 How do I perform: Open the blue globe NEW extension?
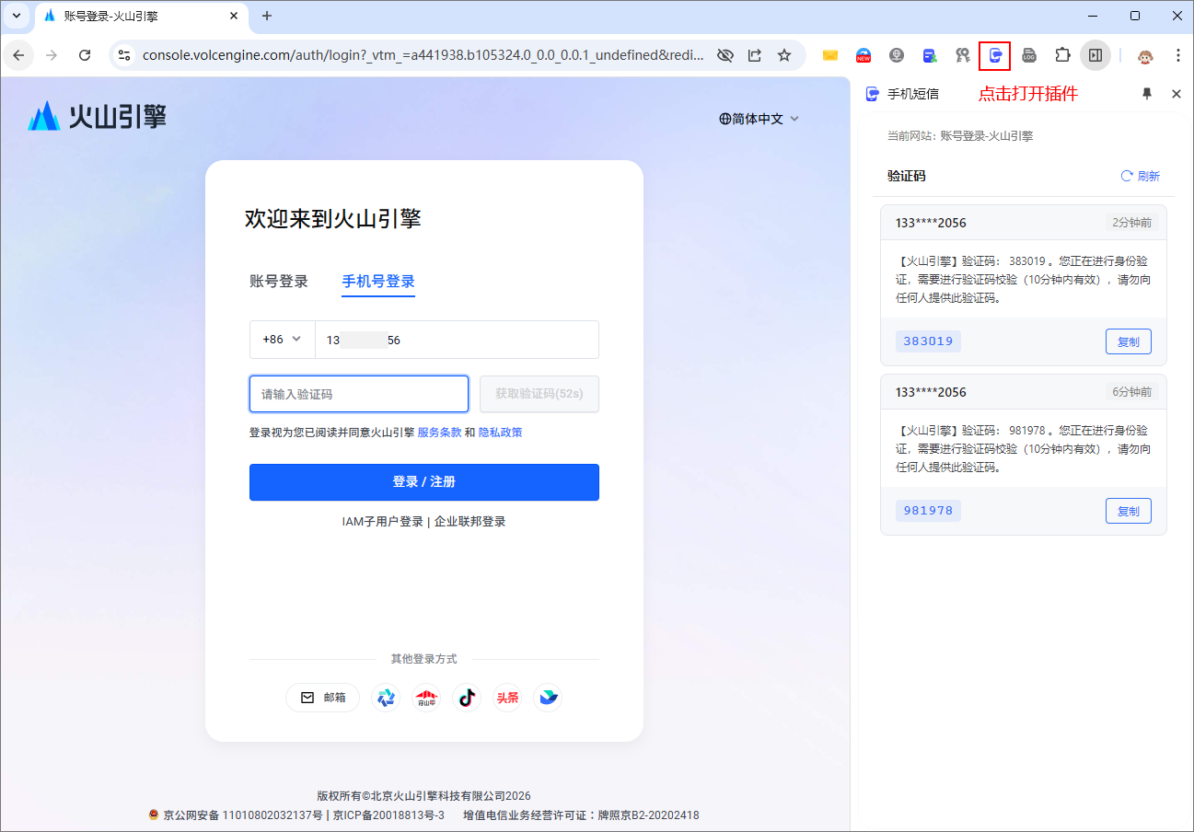coord(864,55)
